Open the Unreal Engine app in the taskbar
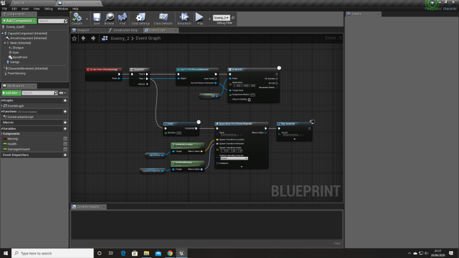The image size is (459, 258). pos(181,253)
